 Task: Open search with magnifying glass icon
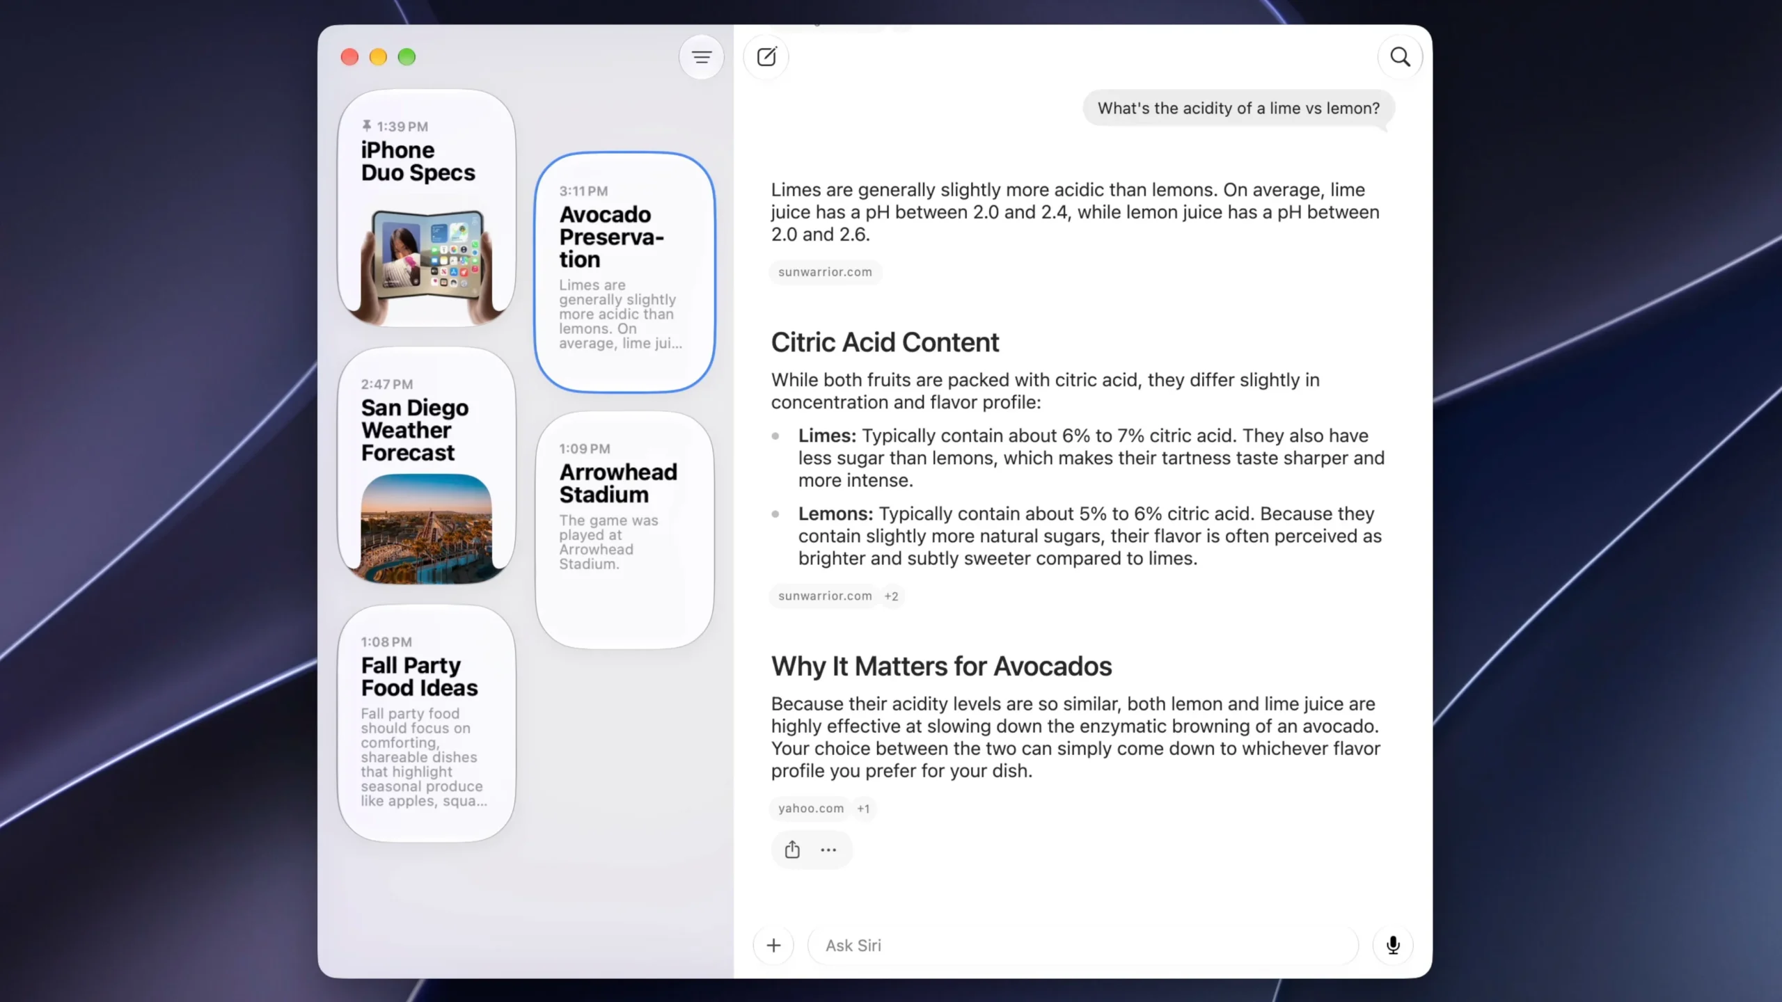pos(1400,57)
